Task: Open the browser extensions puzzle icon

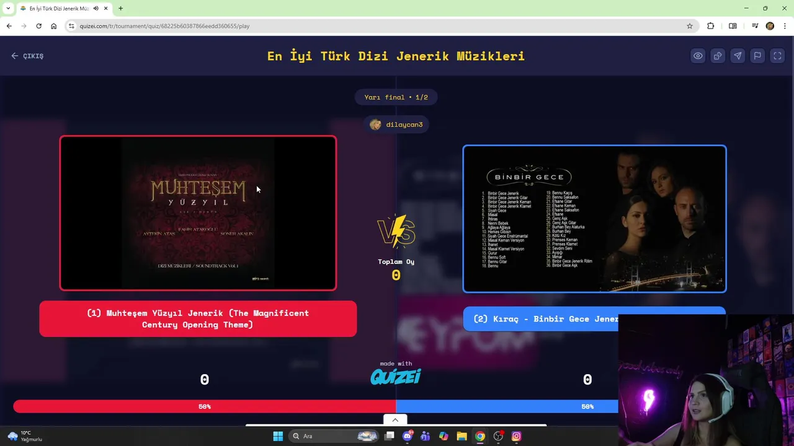Action: (711, 26)
